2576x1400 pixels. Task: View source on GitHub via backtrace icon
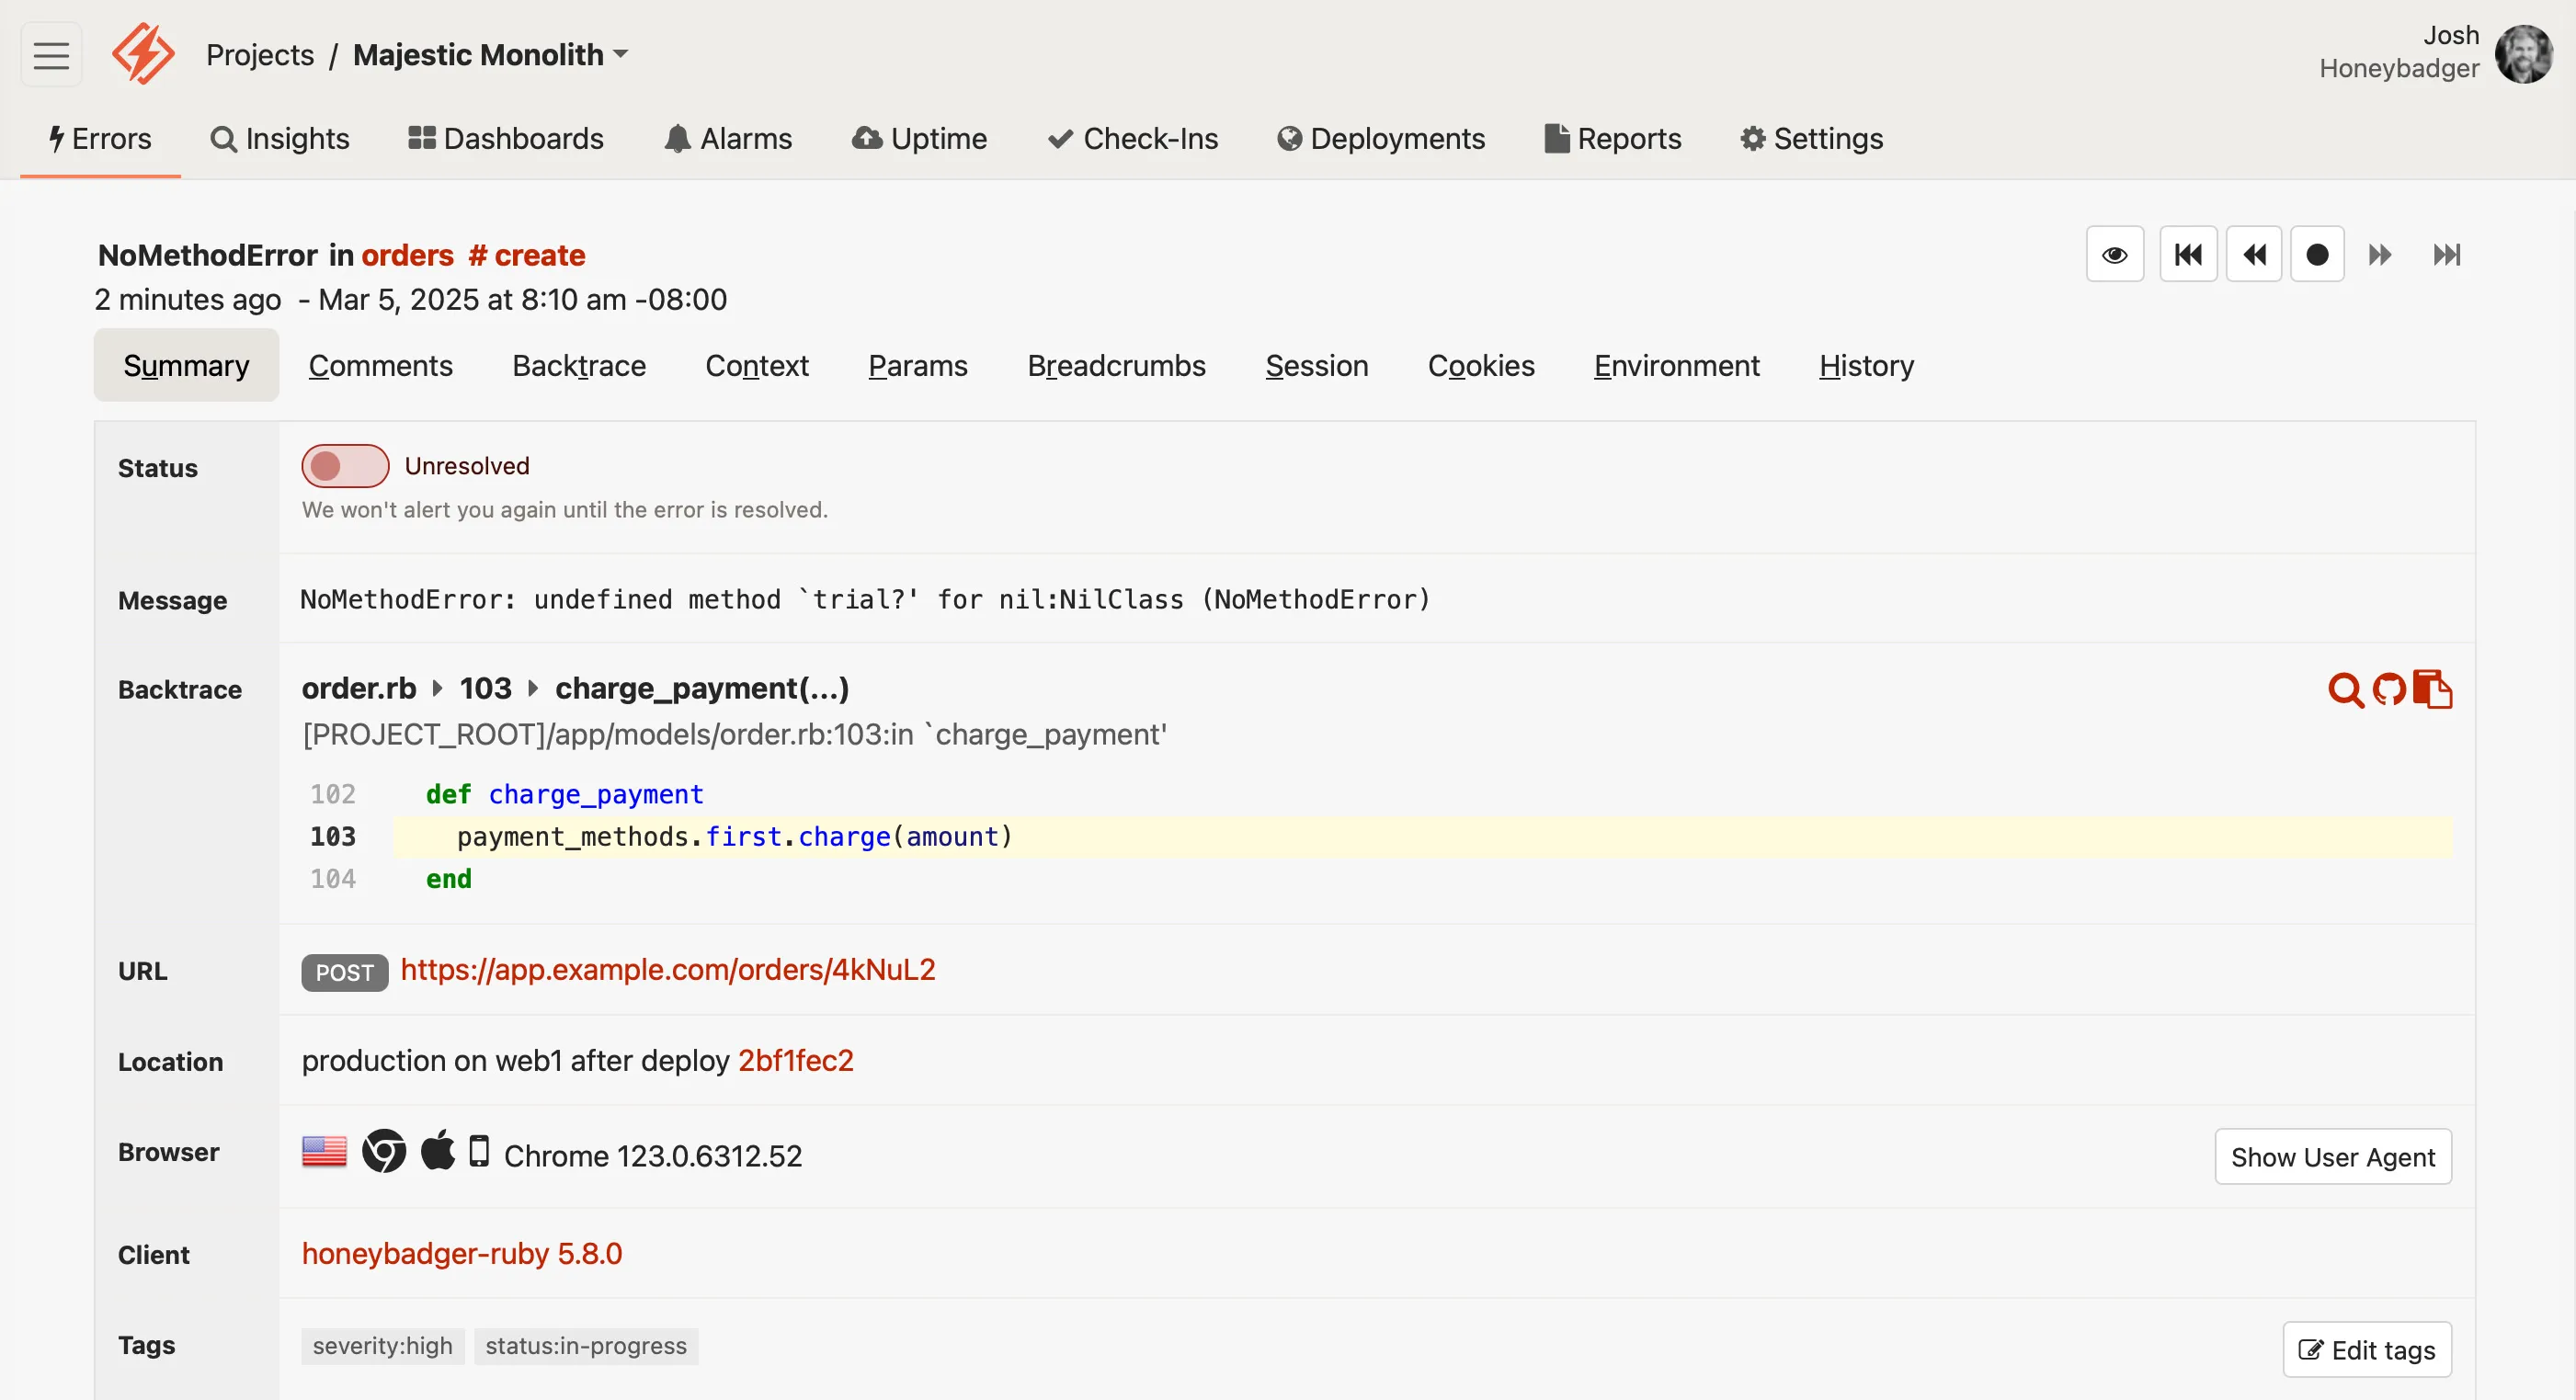(x=2390, y=689)
